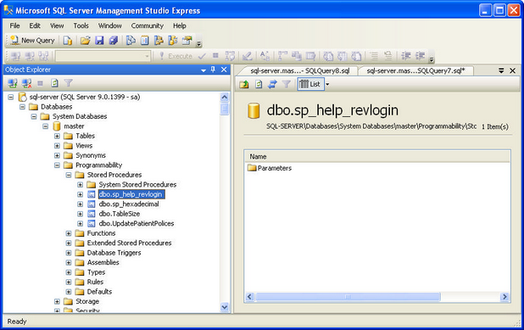Select dbo.TableSize stored procedure

tap(120, 214)
